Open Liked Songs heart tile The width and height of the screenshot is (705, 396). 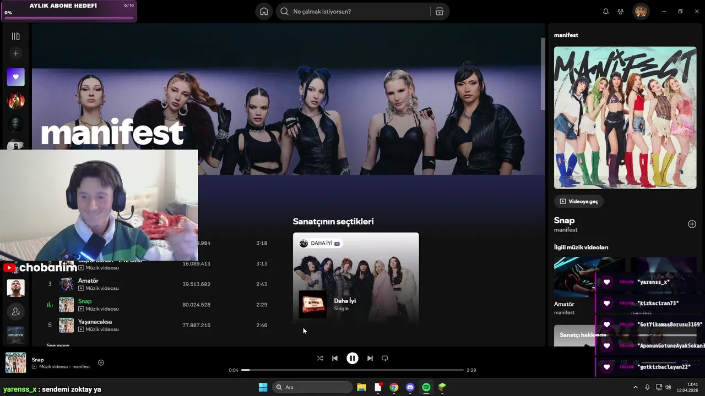point(15,77)
